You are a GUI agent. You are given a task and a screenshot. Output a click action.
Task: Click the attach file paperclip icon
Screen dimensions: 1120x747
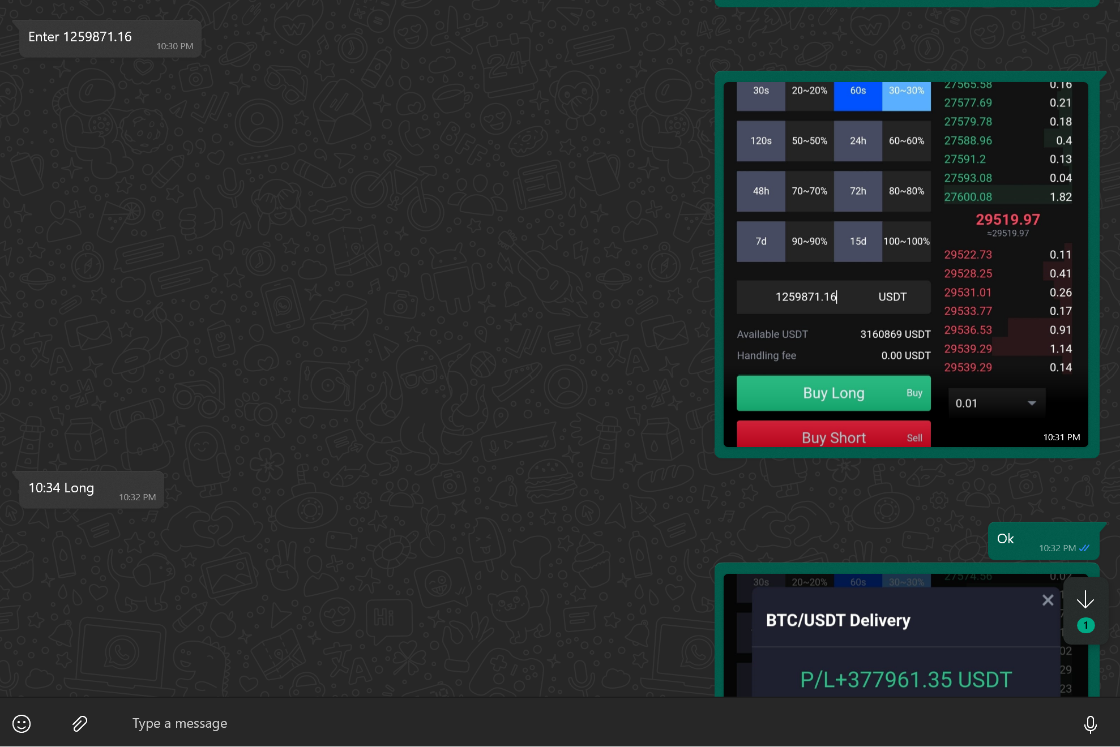[x=80, y=723]
